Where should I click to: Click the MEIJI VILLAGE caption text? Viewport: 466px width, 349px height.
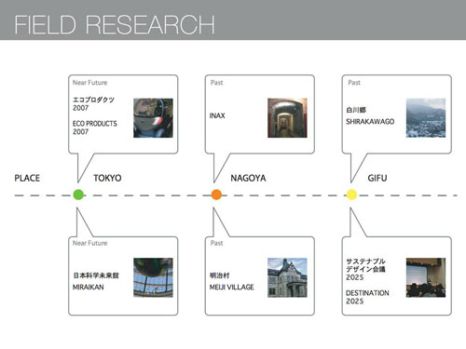[x=231, y=287]
